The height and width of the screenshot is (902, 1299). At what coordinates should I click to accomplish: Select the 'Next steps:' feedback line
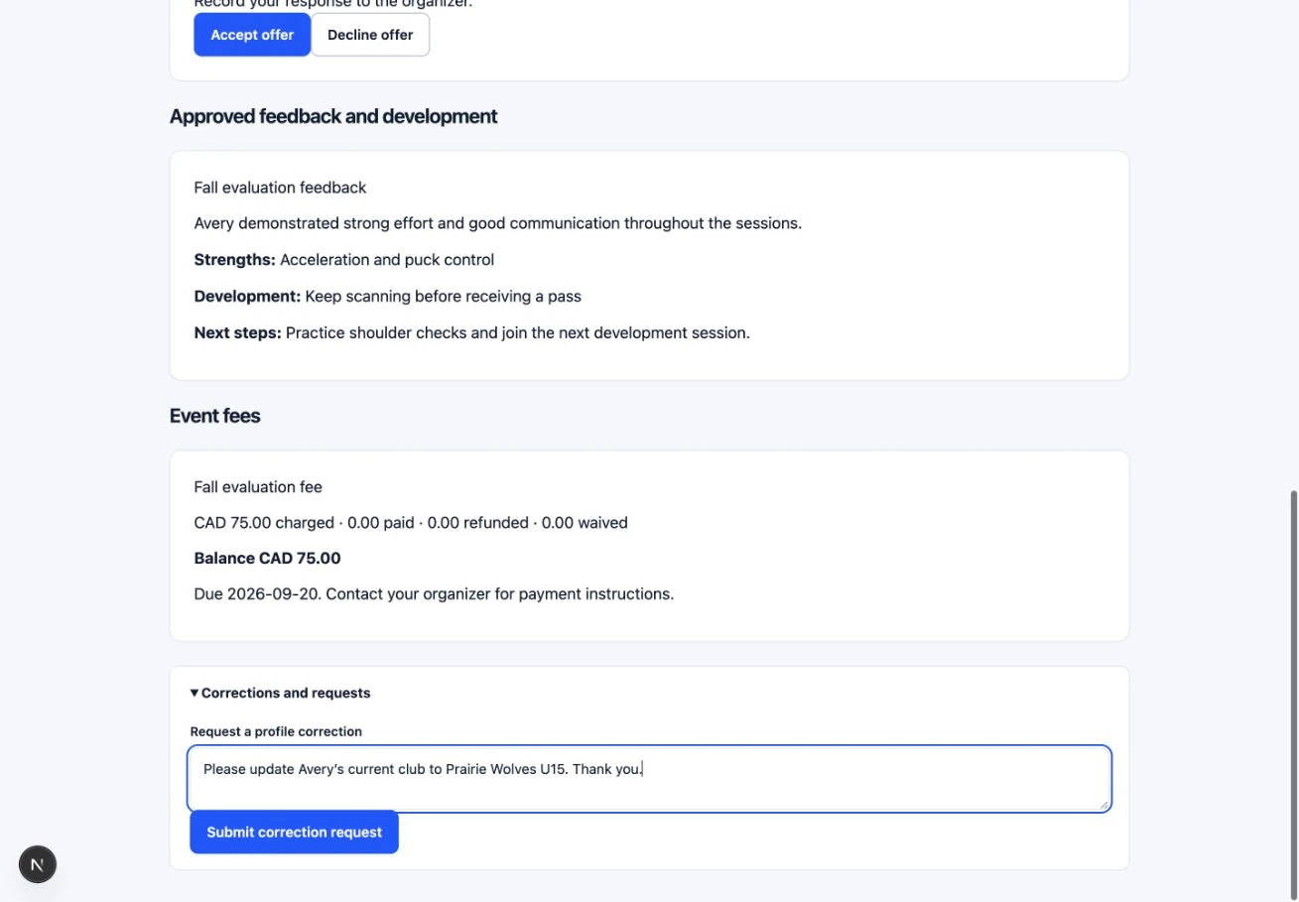point(472,332)
